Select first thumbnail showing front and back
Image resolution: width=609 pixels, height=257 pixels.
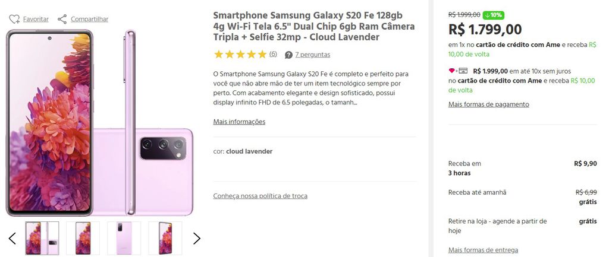pos(42,238)
